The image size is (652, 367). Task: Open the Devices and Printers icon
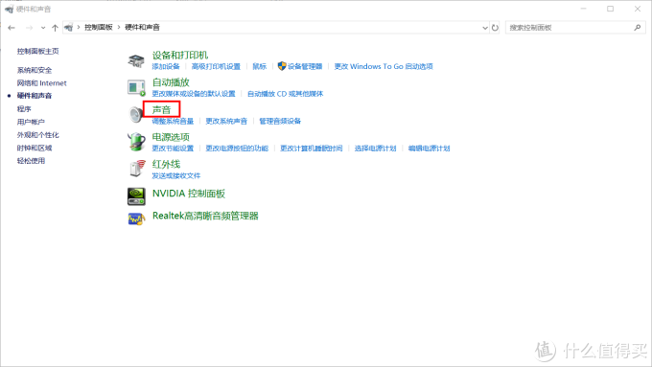coord(136,60)
